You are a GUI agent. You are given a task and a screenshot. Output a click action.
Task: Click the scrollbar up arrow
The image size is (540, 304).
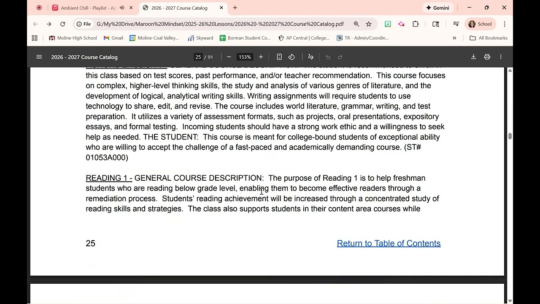[x=510, y=70]
